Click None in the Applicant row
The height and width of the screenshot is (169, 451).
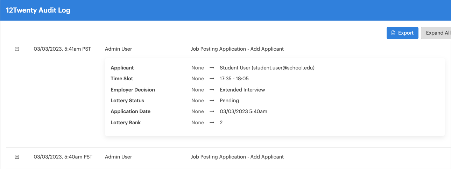[x=198, y=68]
